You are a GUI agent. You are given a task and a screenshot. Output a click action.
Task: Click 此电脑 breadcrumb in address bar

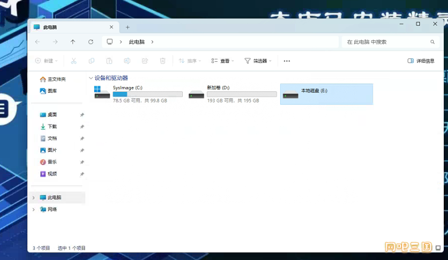137,42
